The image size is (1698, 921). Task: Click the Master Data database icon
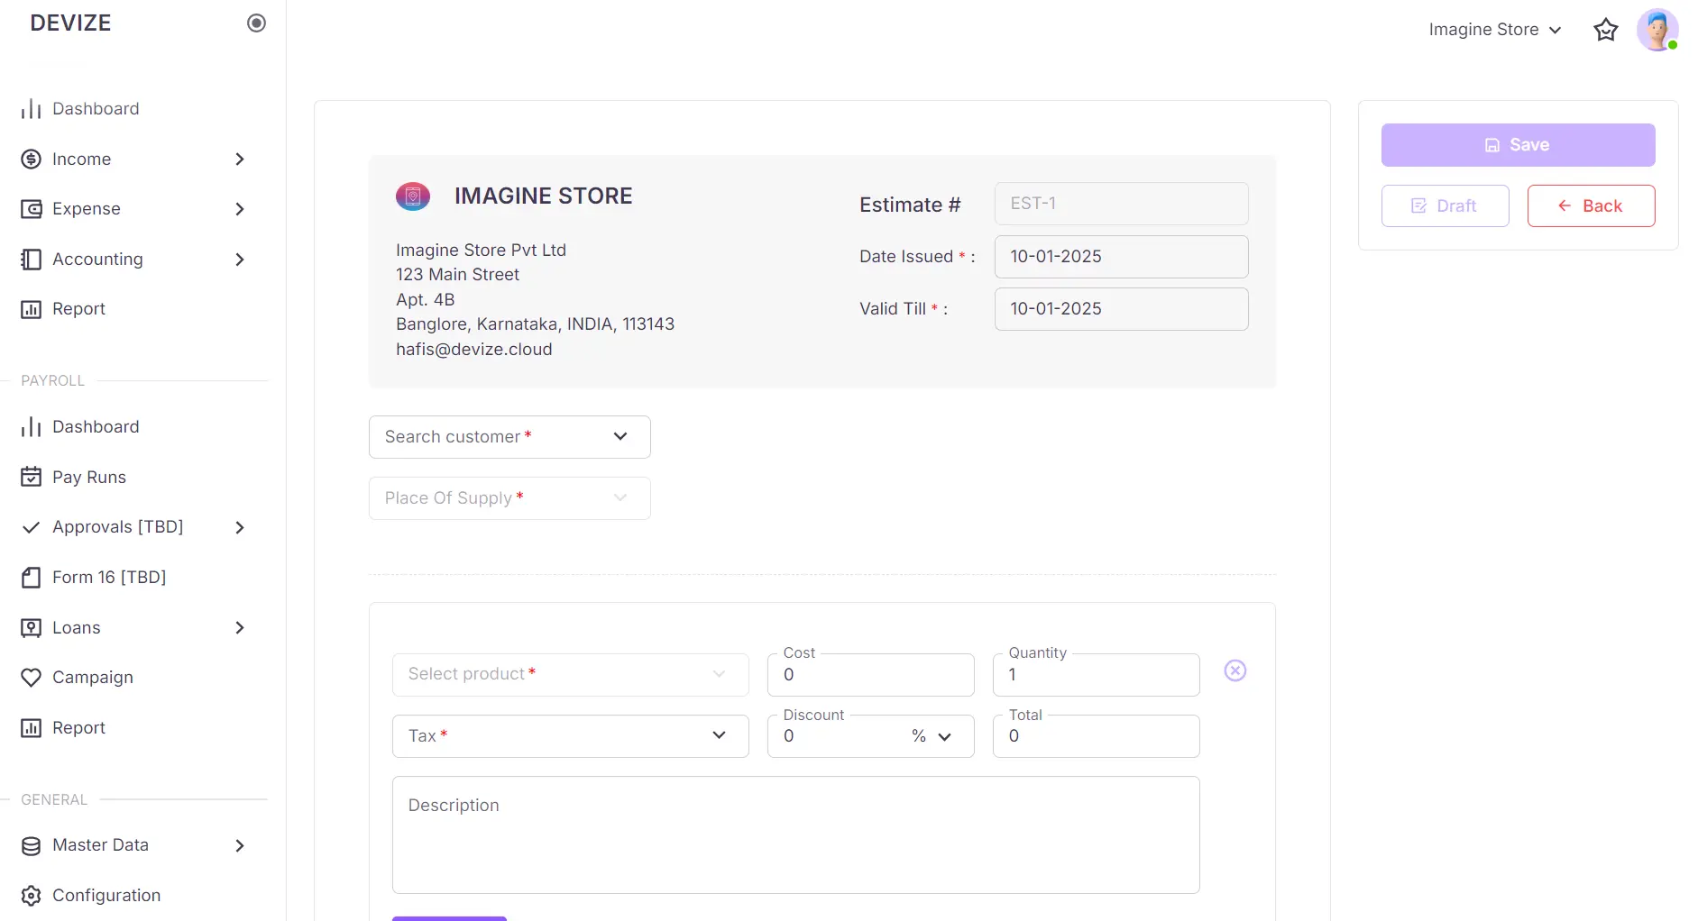pyautogui.click(x=32, y=845)
